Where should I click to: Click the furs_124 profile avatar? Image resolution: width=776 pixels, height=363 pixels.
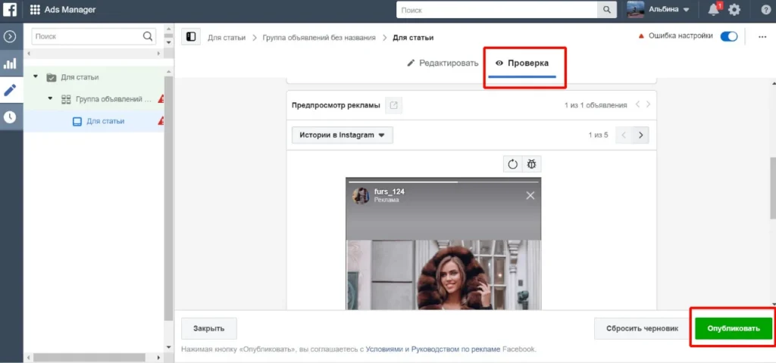tap(360, 196)
